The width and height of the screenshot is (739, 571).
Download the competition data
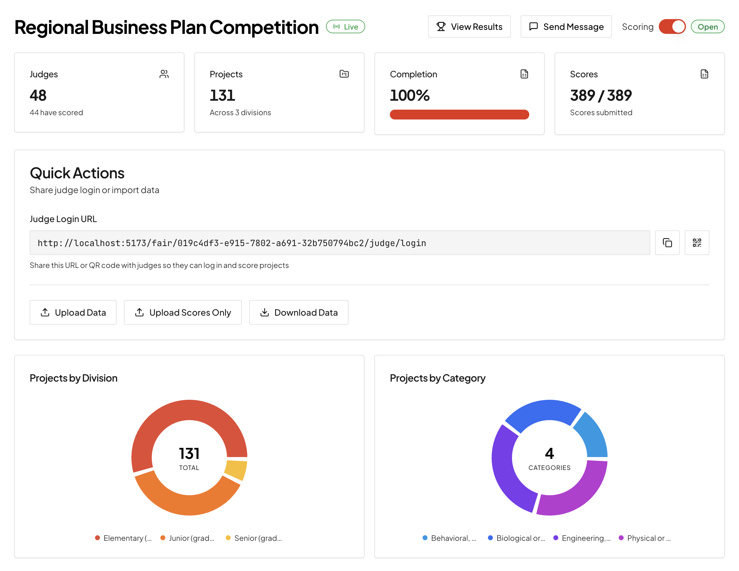299,312
